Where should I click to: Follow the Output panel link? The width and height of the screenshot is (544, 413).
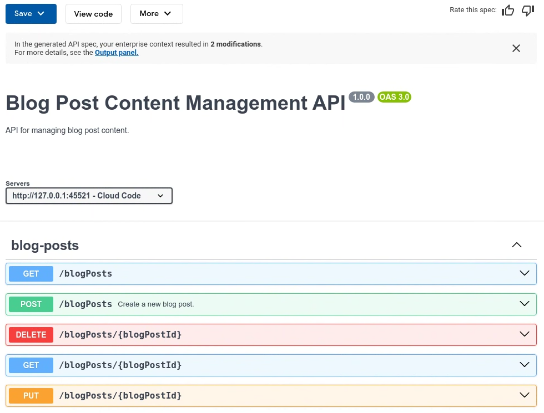117,52
